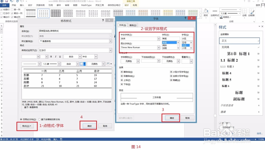This screenshot has width=265, height=150.
Task: Toggle the 标题行 checkbox
Action: point(2,9)
